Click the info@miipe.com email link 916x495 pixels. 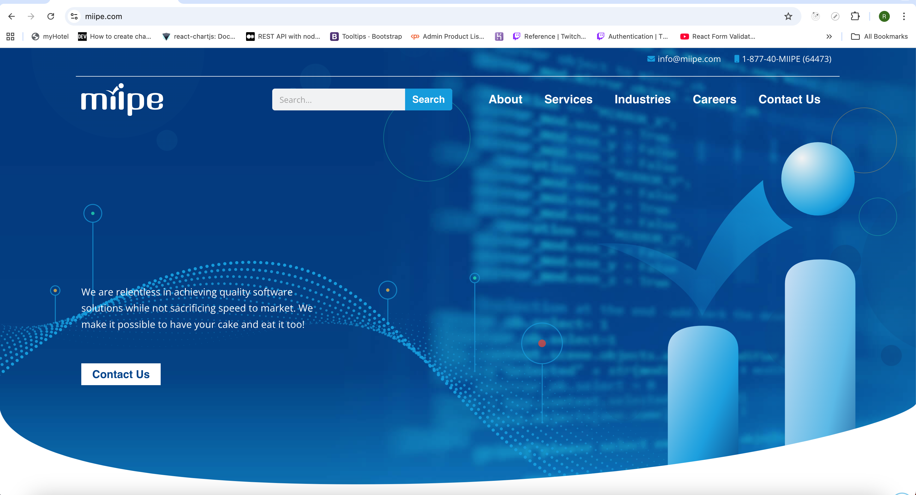(689, 59)
